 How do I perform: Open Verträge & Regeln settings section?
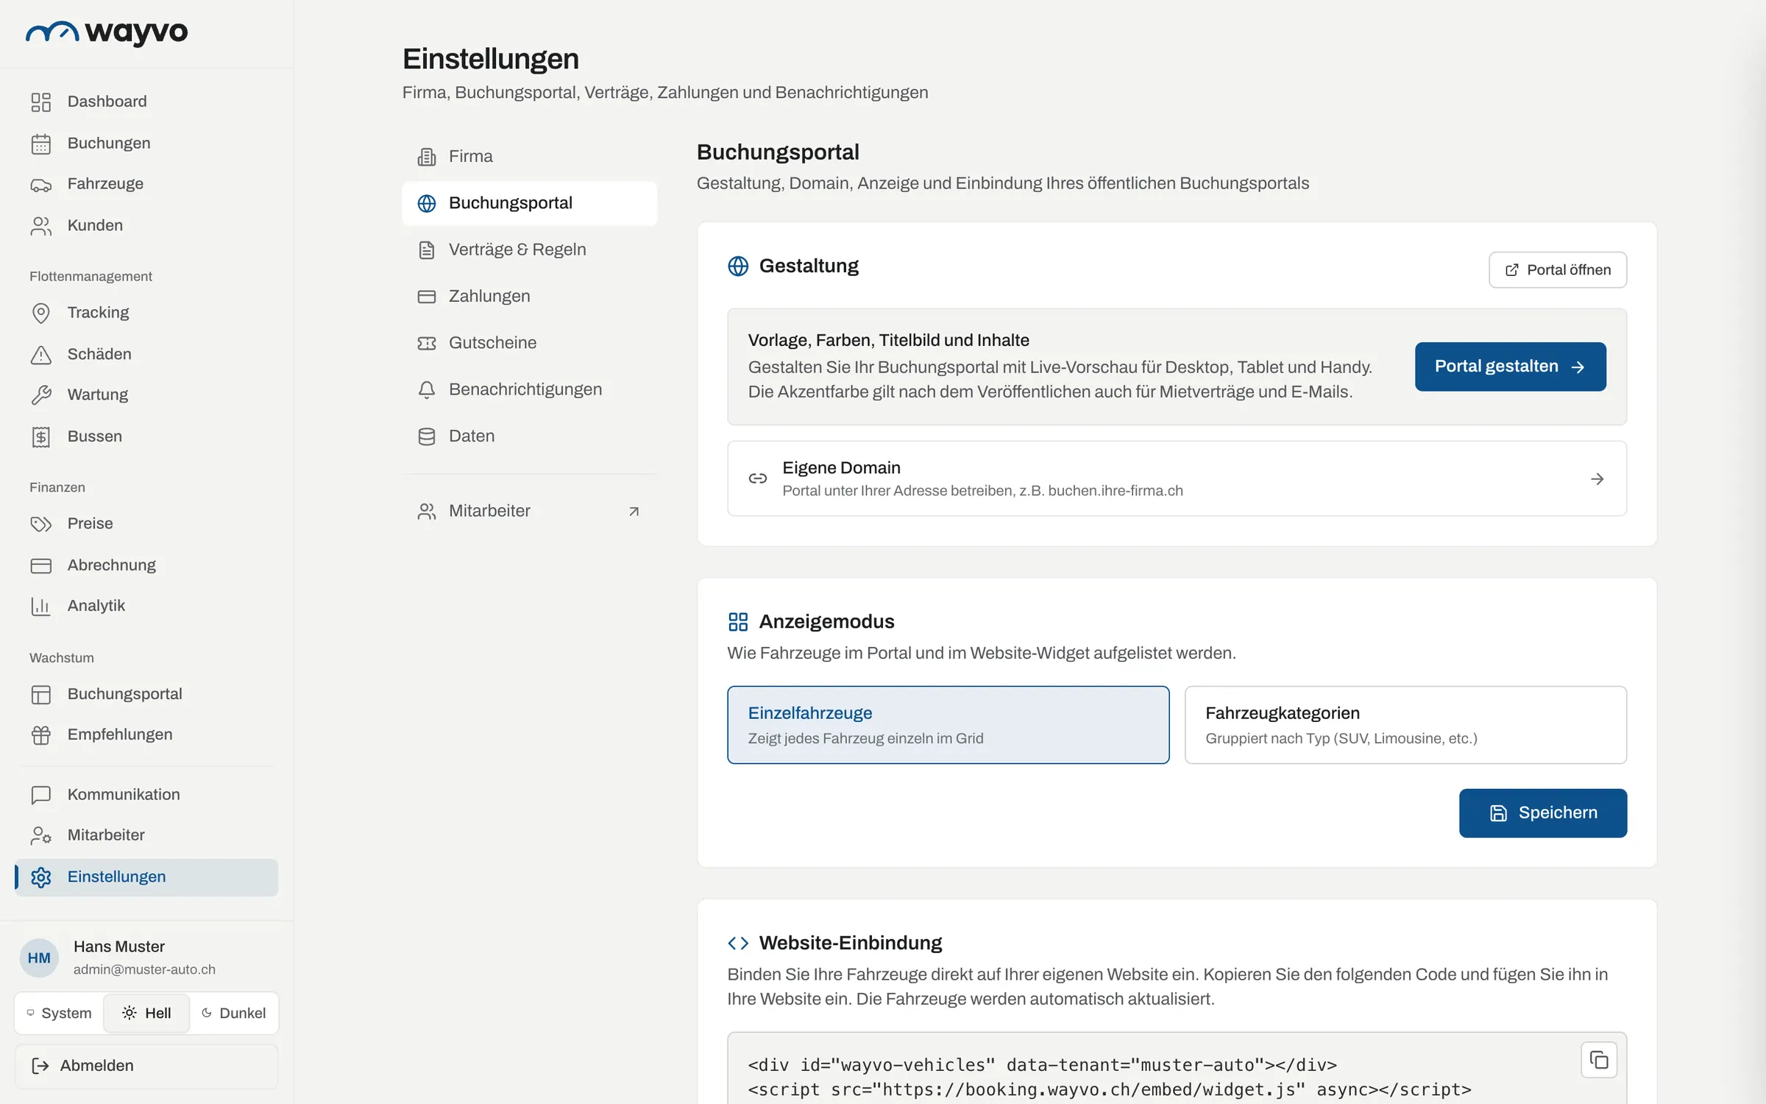[x=529, y=250]
